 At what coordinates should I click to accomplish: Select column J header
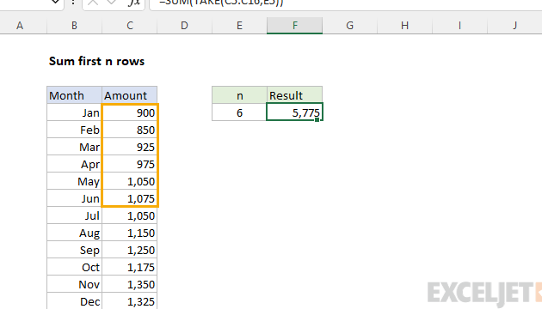514,26
